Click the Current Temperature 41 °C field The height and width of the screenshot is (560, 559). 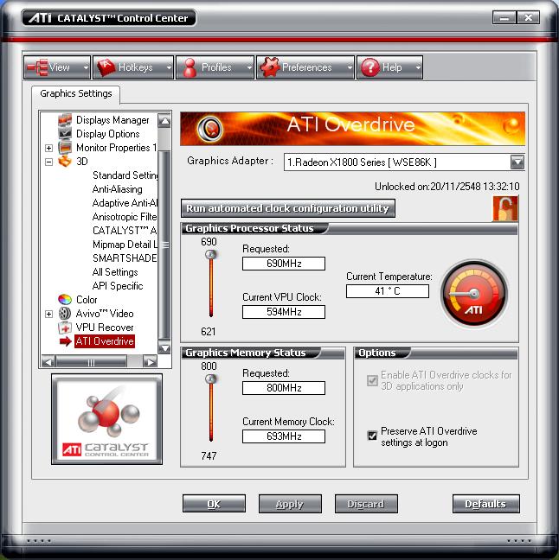click(388, 291)
